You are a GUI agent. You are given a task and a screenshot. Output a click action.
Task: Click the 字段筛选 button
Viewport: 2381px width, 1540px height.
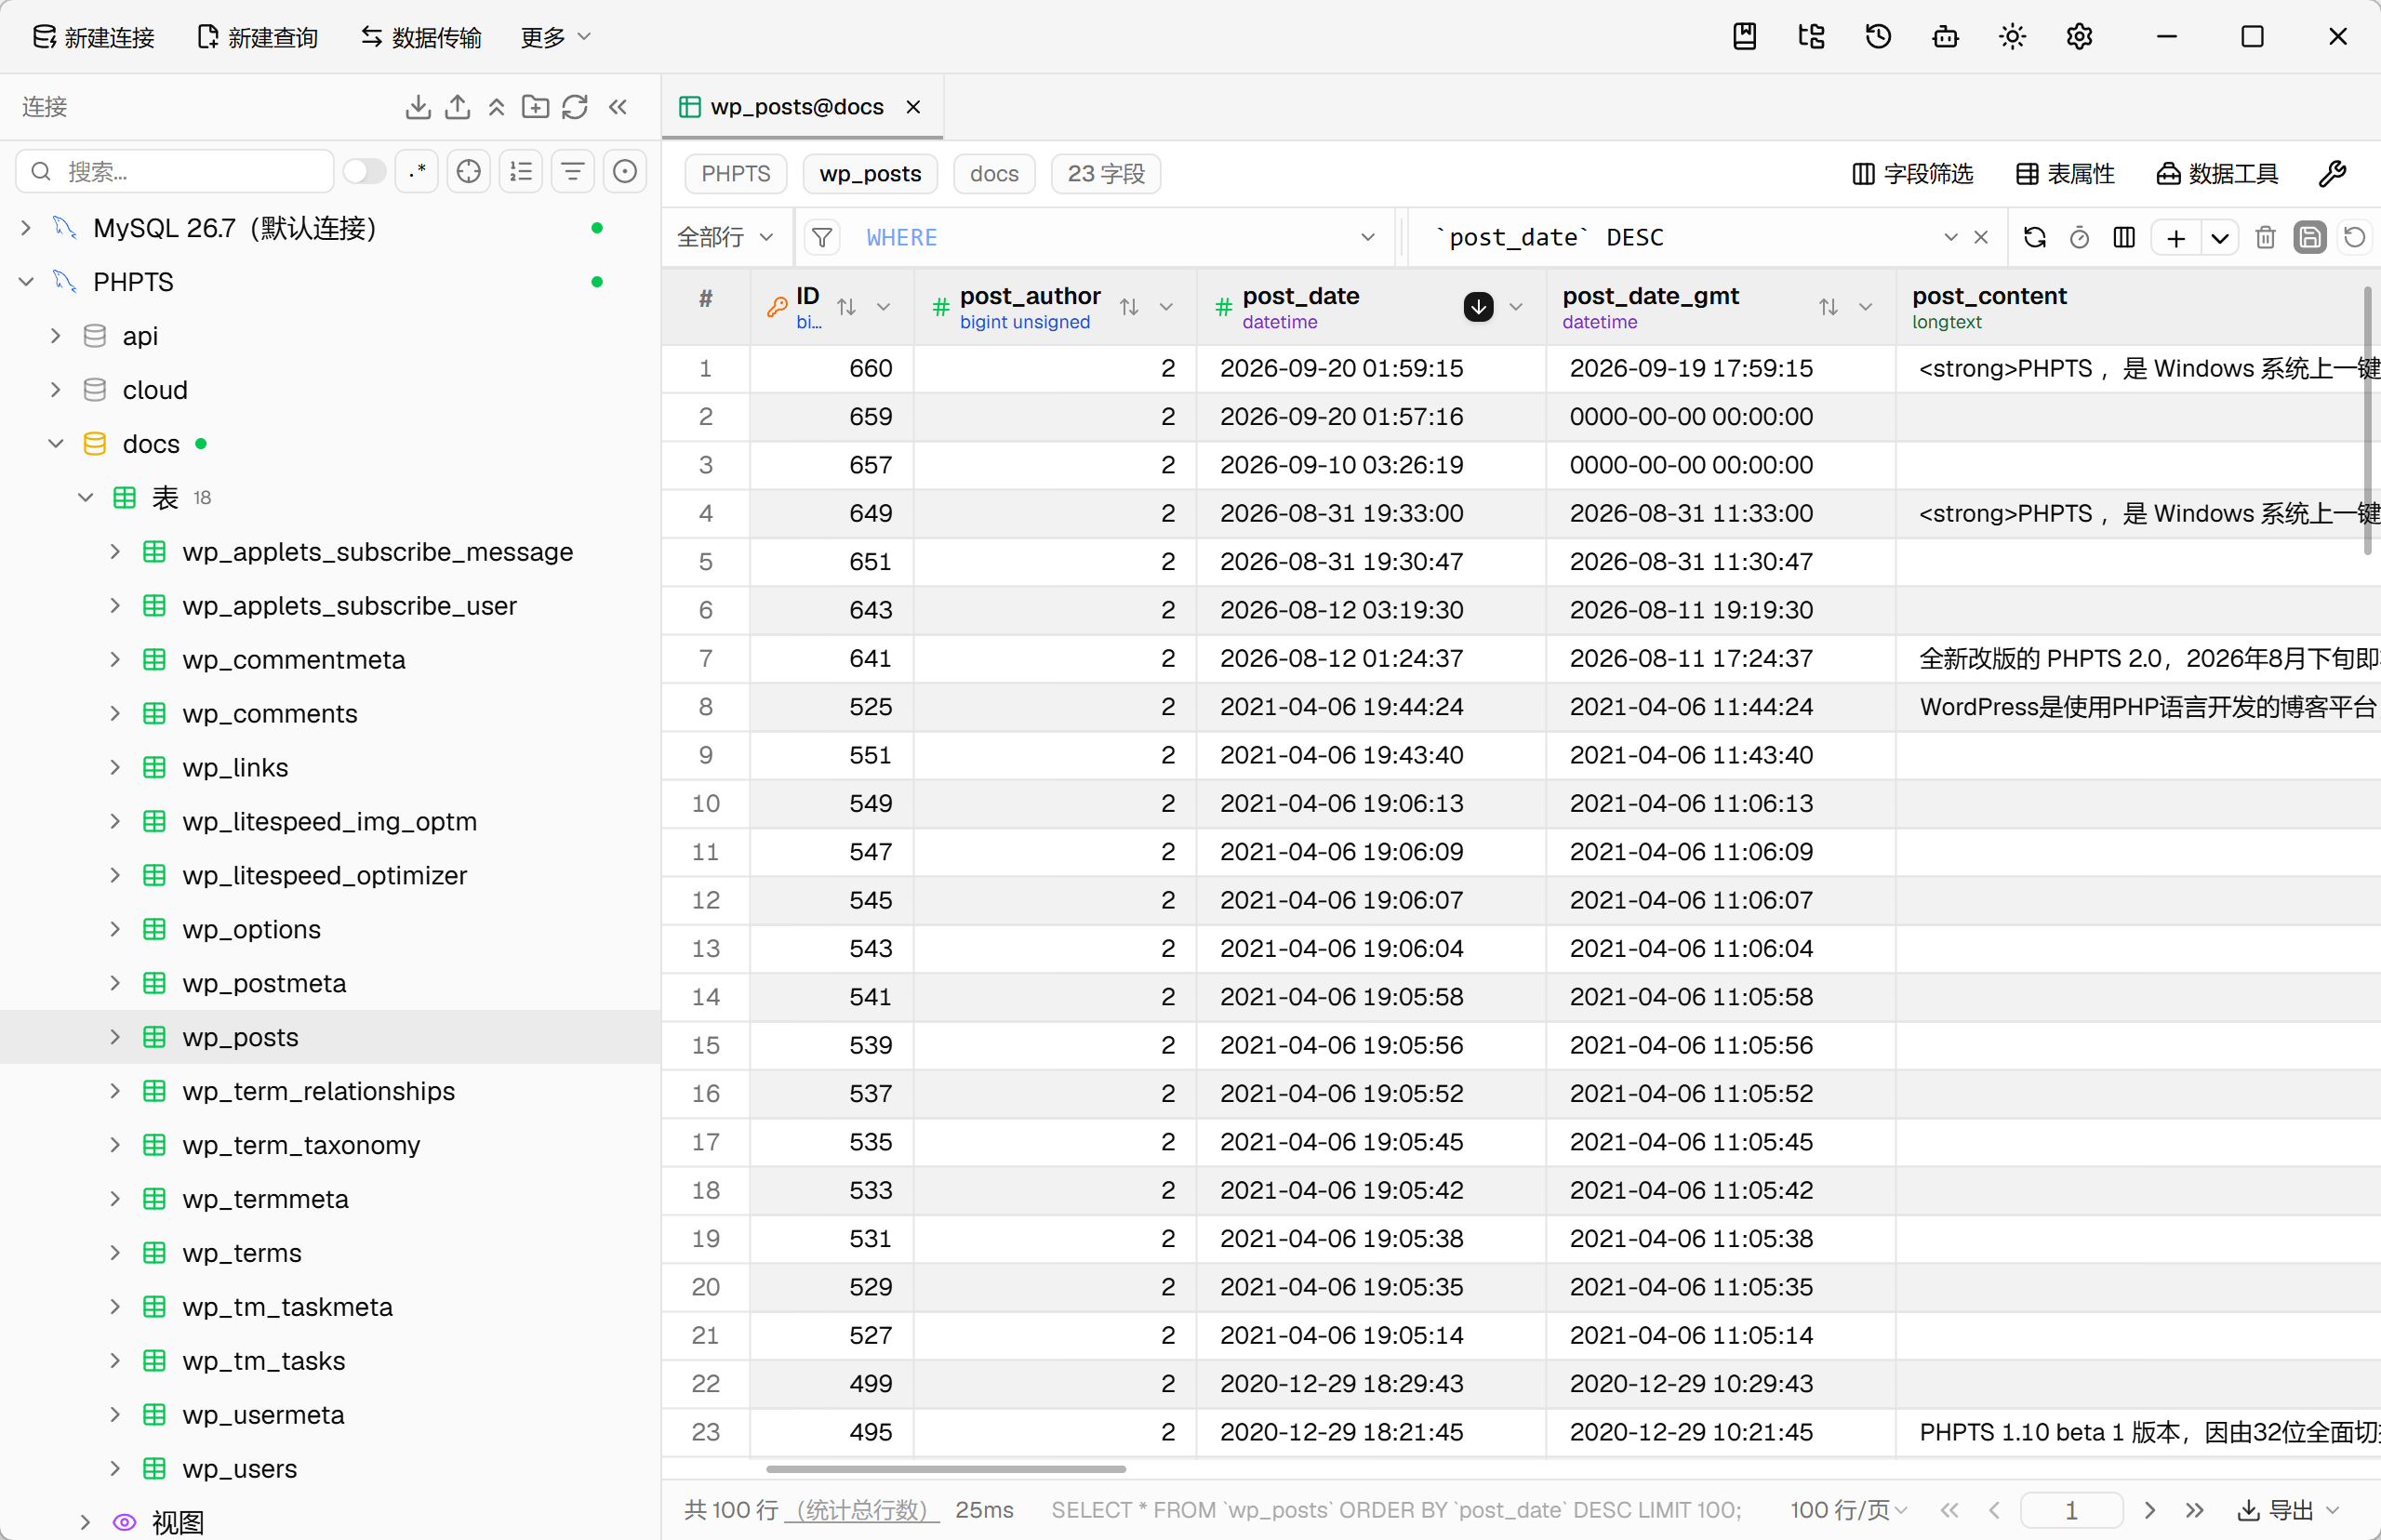[x=1912, y=174]
